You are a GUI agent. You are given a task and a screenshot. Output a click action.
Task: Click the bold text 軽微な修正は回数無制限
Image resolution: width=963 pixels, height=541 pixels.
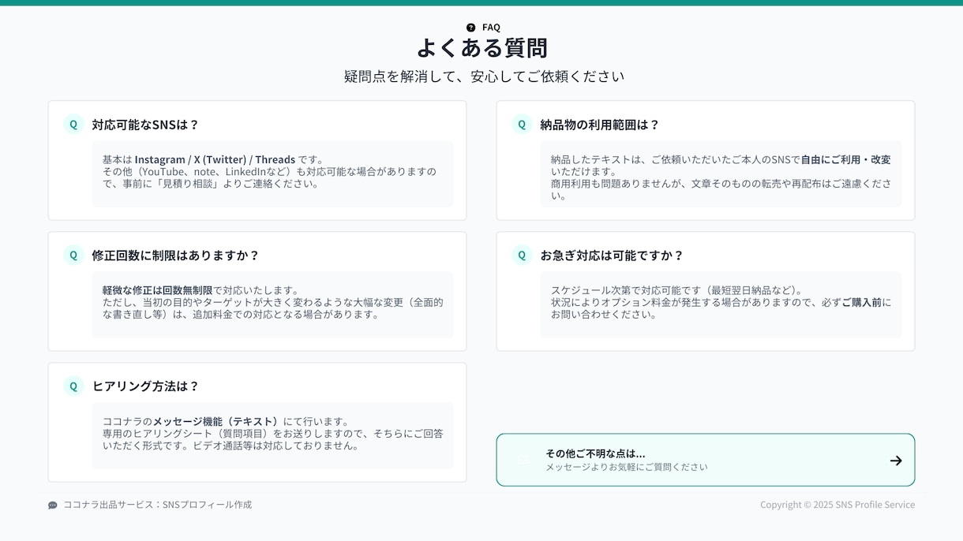coord(157,290)
